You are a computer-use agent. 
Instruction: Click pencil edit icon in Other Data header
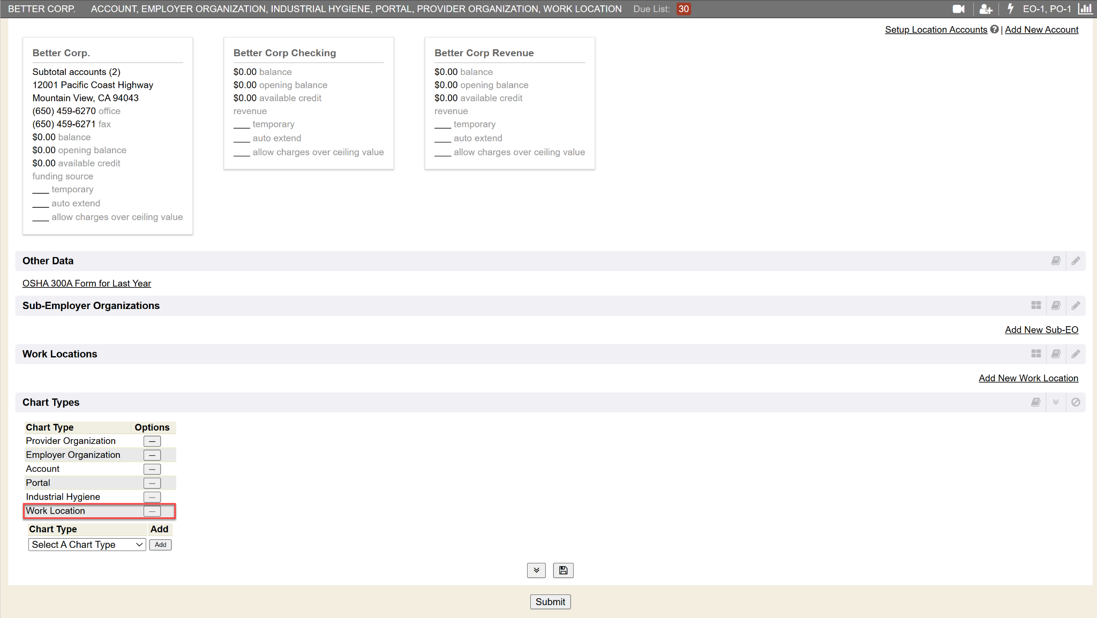[1076, 261]
